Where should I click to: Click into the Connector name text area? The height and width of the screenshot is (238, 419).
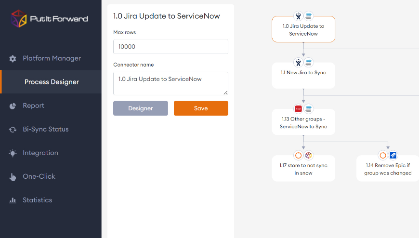170,83
